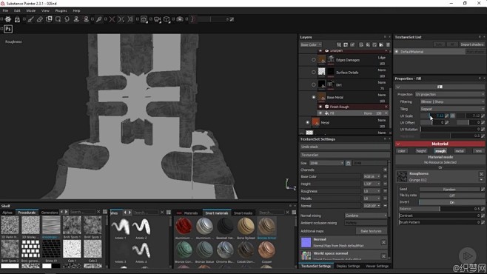
Task: Switch to the Display Settings tab
Action: pos(348,266)
